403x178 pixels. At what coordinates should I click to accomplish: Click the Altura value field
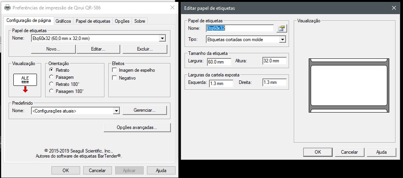pyautogui.click(x=274, y=61)
